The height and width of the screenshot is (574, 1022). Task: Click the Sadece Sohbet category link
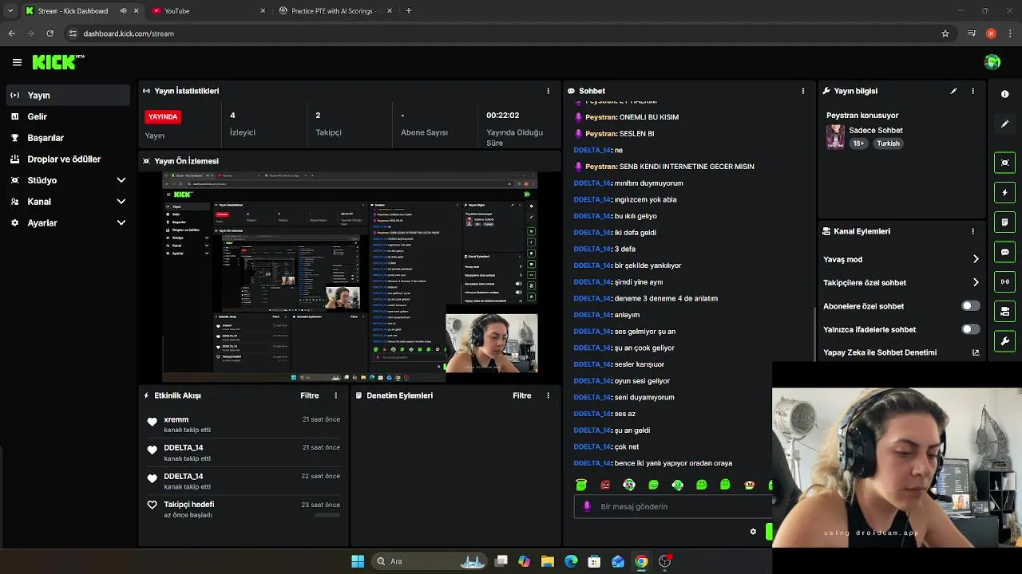pyautogui.click(x=876, y=130)
